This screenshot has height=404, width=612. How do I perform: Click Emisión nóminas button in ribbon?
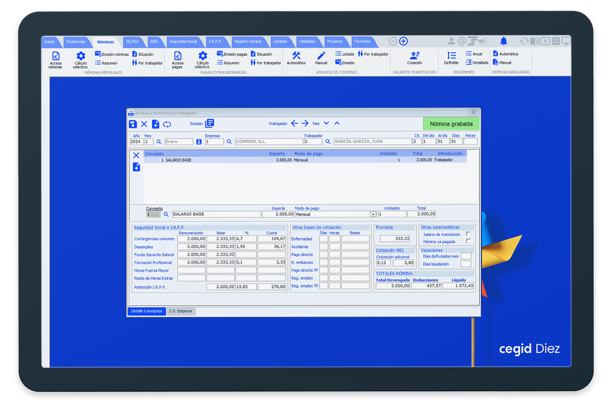tap(112, 54)
